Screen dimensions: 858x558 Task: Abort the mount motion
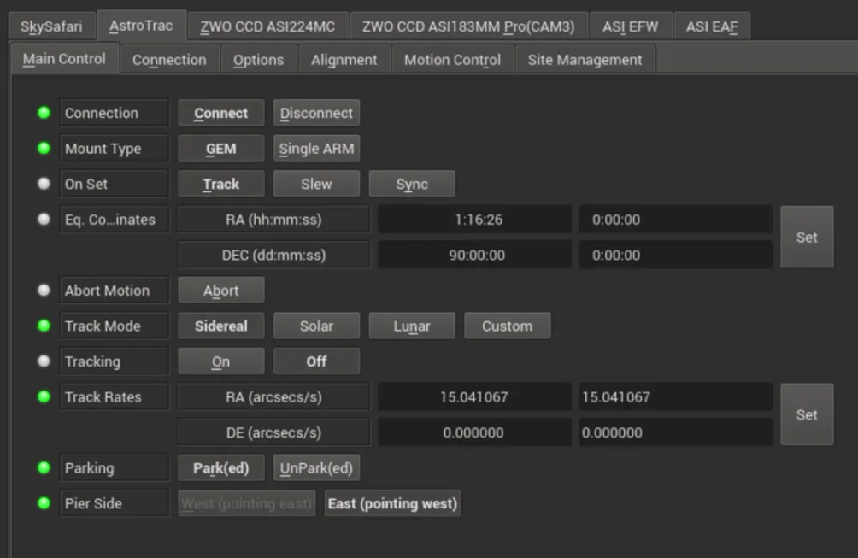coord(221,290)
